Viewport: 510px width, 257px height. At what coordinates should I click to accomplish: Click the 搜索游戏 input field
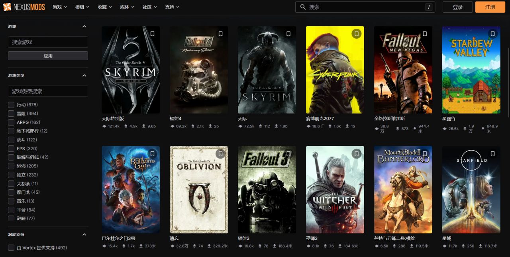click(x=48, y=42)
